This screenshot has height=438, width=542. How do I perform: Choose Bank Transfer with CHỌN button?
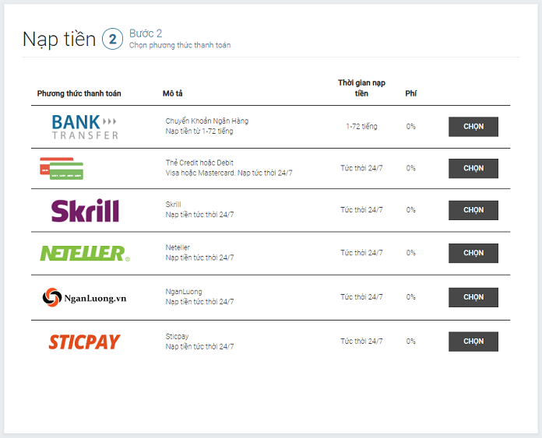coord(473,127)
